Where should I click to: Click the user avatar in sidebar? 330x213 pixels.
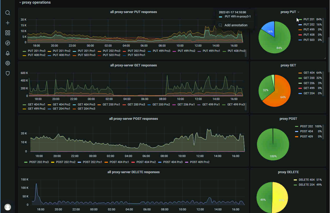(x=8, y=207)
